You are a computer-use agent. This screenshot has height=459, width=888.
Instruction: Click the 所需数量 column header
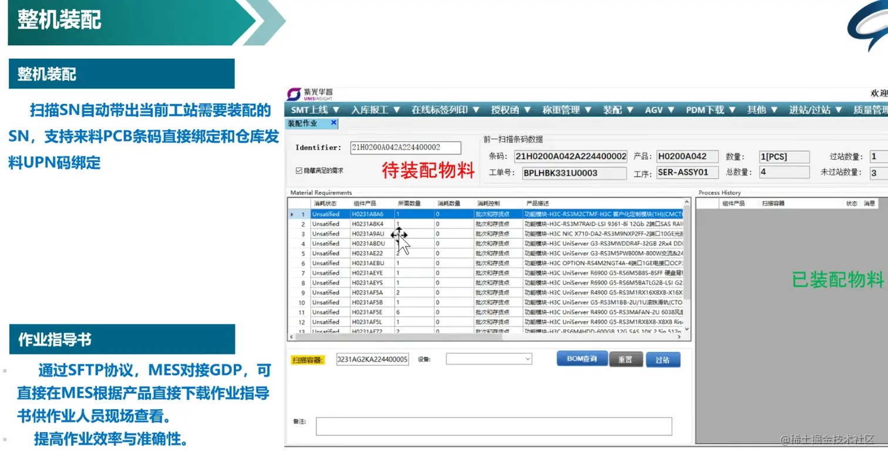pos(414,204)
